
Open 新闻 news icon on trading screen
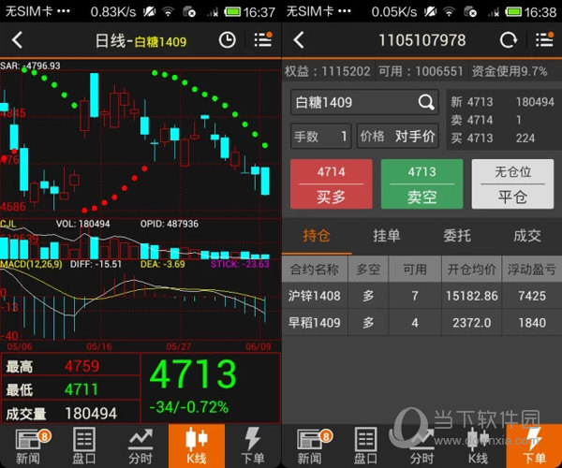(x=309, y=446)
